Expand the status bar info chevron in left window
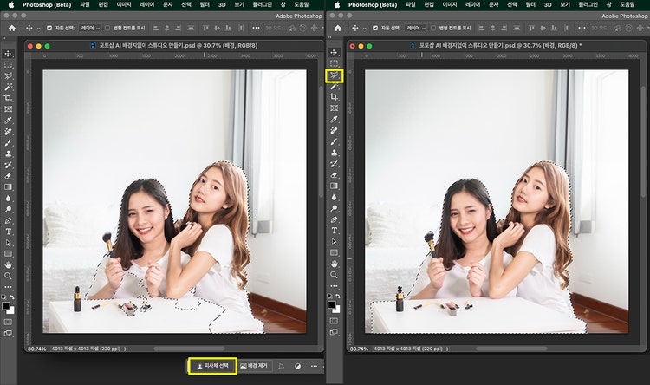This screenshot has width=650, height=385. pos(125,349)
